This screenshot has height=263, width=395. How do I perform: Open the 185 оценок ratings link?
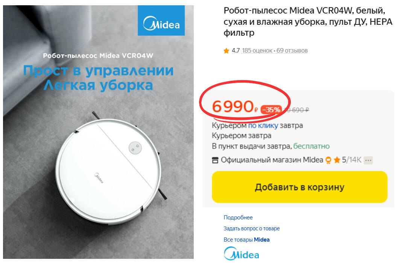click(257, 51)
